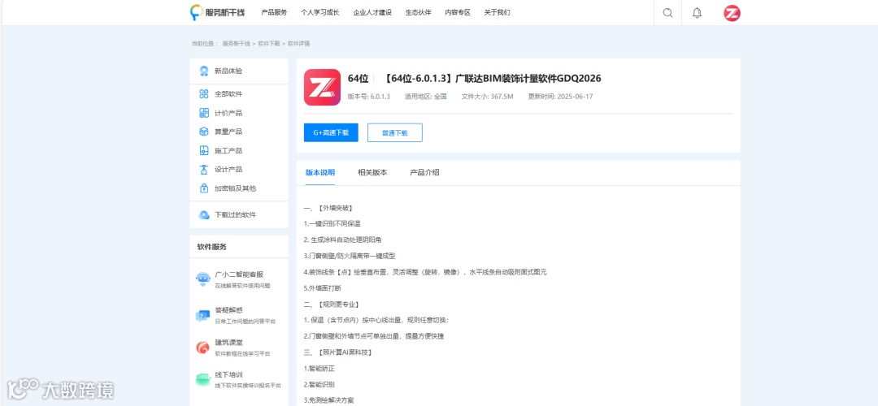The width and height of the screenshot is (878, 406).
Task: Open the 个人学习成长 menu
Action: coord(319,12)
